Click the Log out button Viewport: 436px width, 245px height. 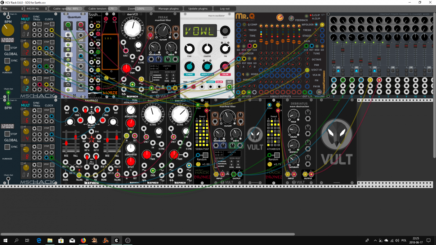[x=225, y=9]
